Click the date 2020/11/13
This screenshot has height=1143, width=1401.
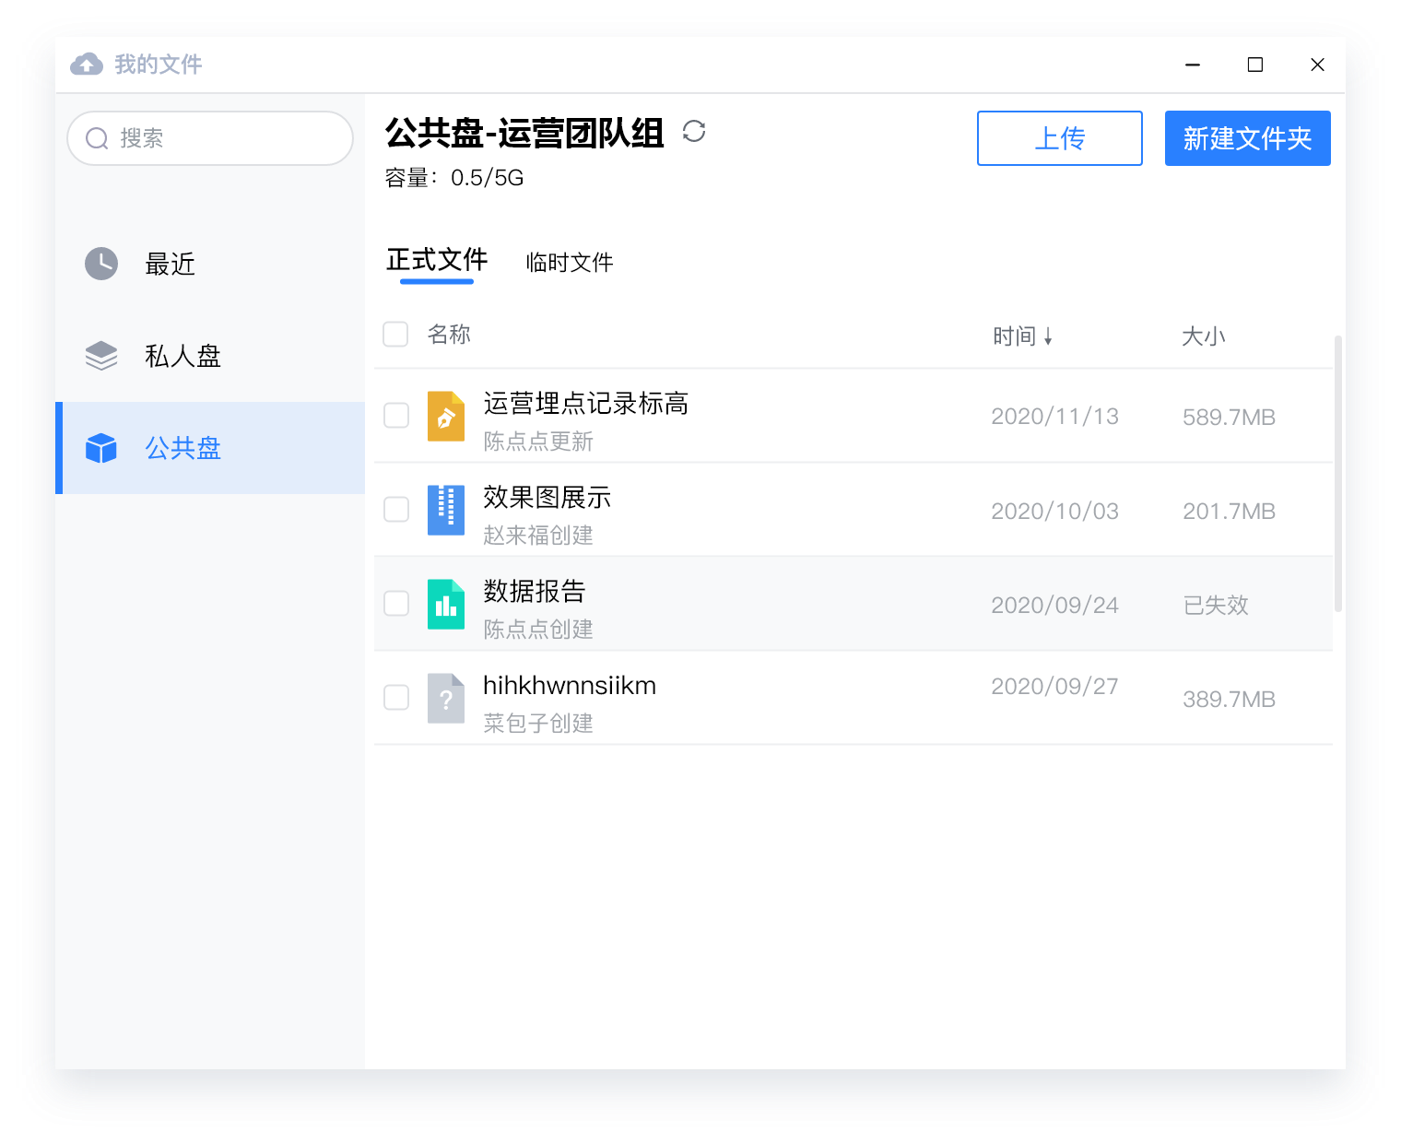click(1055, 417)
